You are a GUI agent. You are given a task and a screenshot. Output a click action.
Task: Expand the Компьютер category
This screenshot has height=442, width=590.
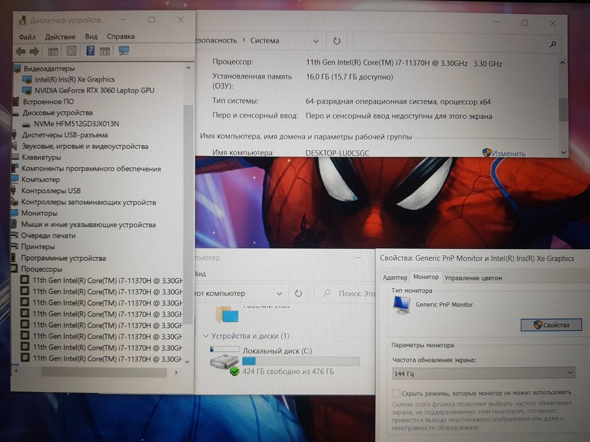[x=41, y=180]
